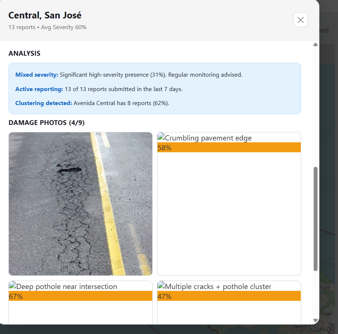The width and height of the screenshot is (338, 334).
Task: Click the Clustering detected label
Action: coord(43,103)
